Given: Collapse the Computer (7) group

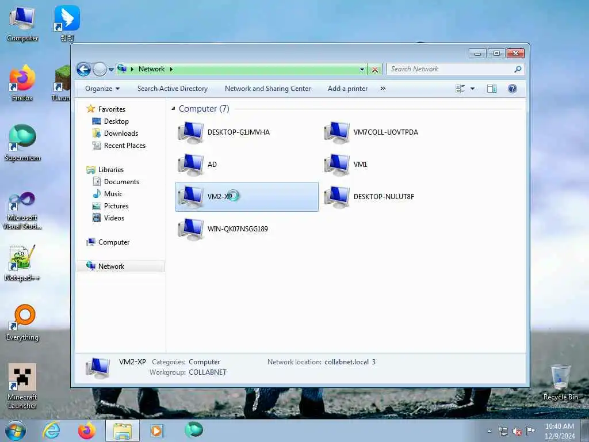Looking at the screenshot, I should [173, 109].
